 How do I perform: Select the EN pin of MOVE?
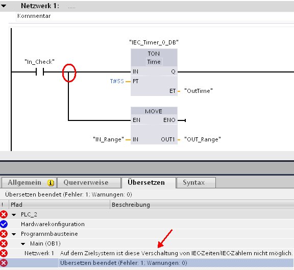pyautogui.click(x=136, y=120)
